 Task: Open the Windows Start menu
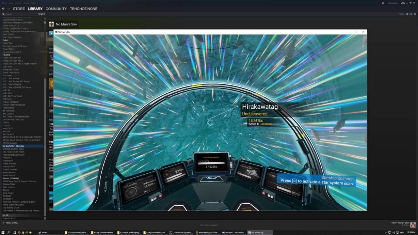click(x=3, y=232)
